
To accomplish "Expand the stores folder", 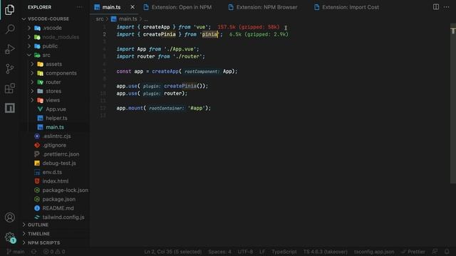I will 32,91.
